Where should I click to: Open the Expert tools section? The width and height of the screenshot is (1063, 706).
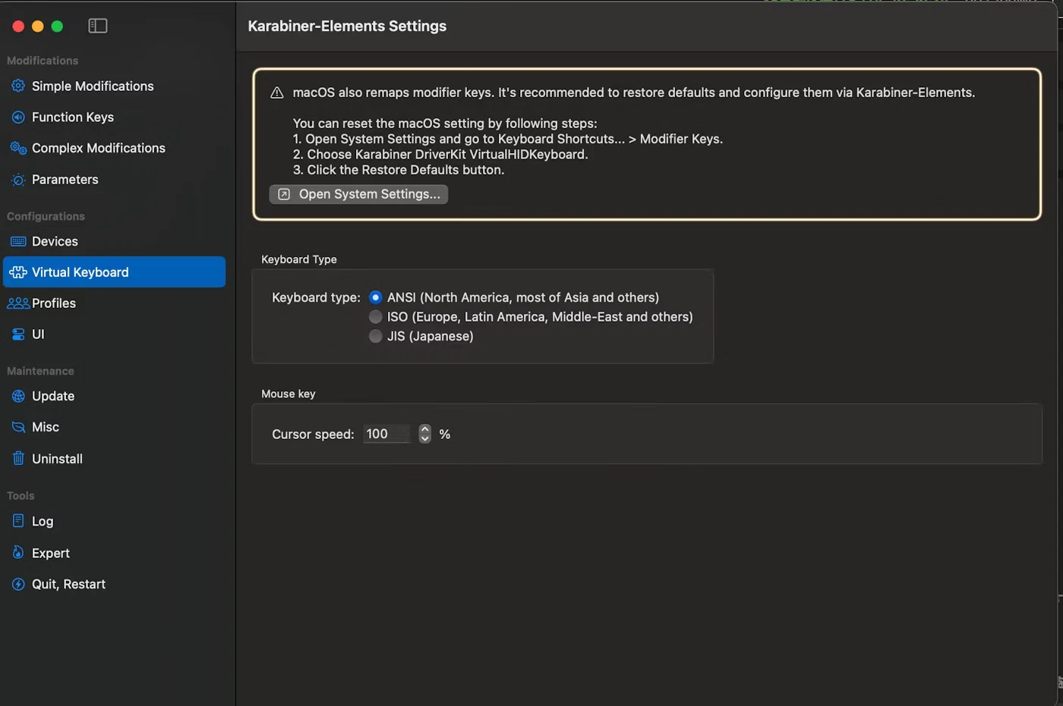point(50,554)
